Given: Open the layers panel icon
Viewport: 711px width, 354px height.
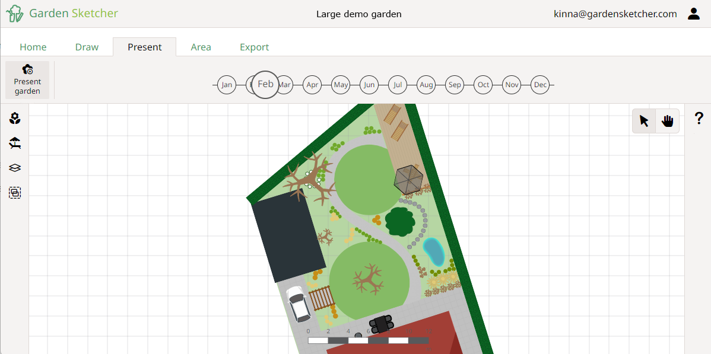Looking at the screenshot, I should pyautogui.click(x=15, y=168).
